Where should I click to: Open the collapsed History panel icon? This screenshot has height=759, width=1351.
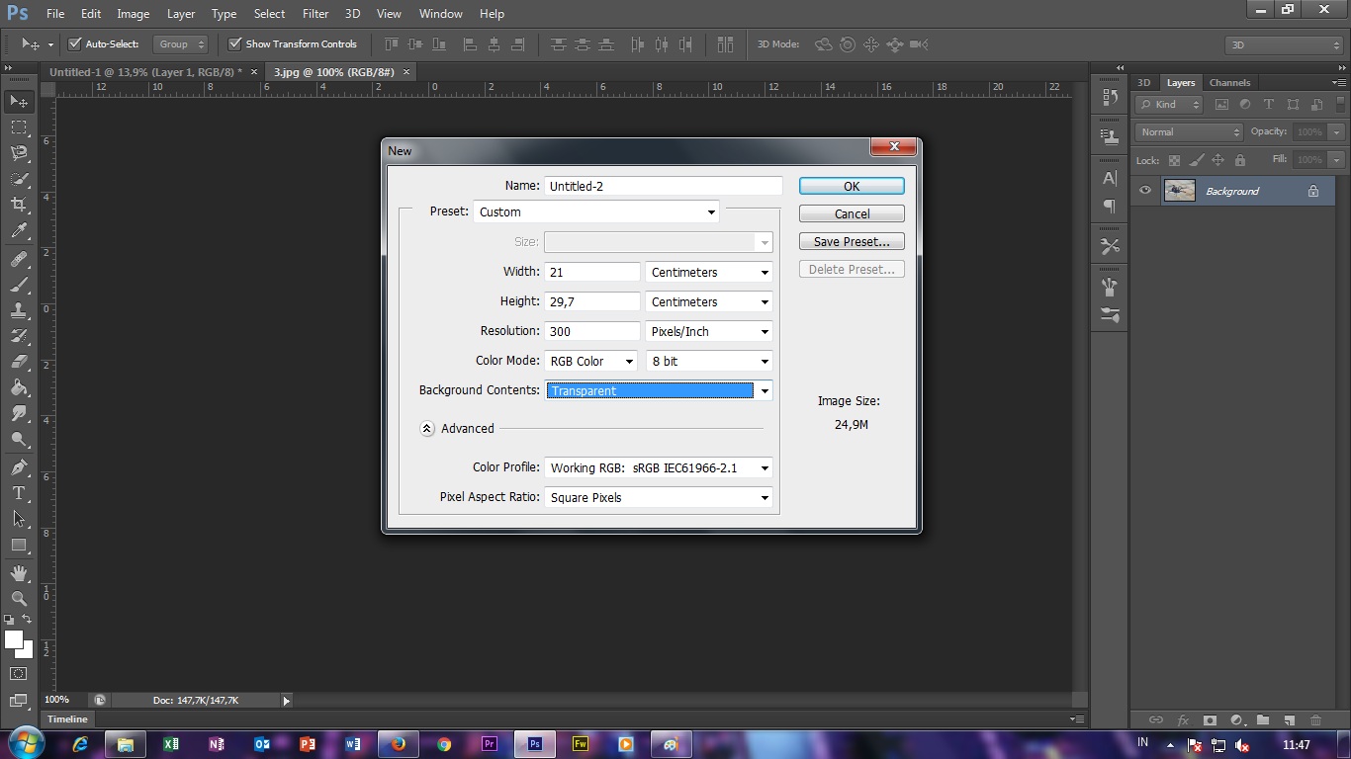click(1110, 98)
